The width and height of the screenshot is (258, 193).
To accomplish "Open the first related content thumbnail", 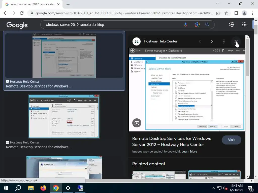I will click(159, 175).
